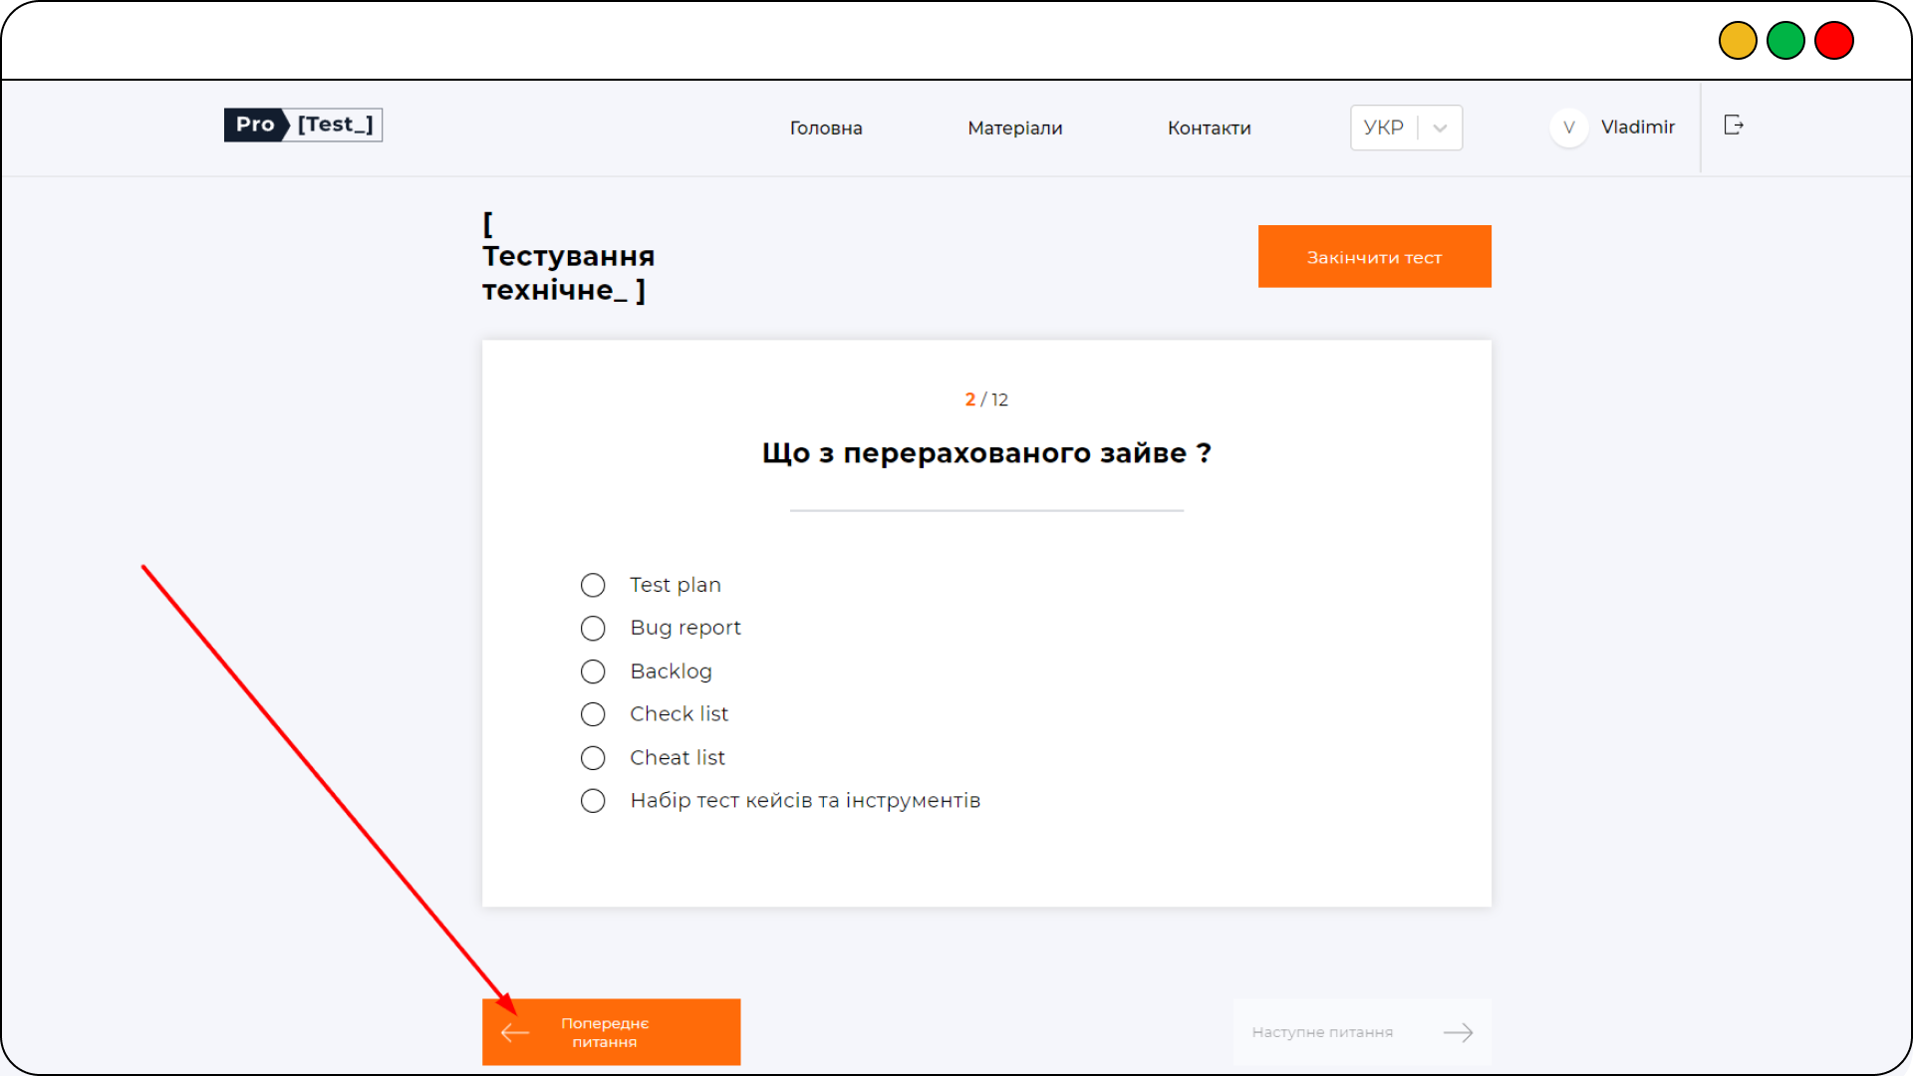Click the Закінчити тест button
1913x1076 pixels.
point(1375,256)
